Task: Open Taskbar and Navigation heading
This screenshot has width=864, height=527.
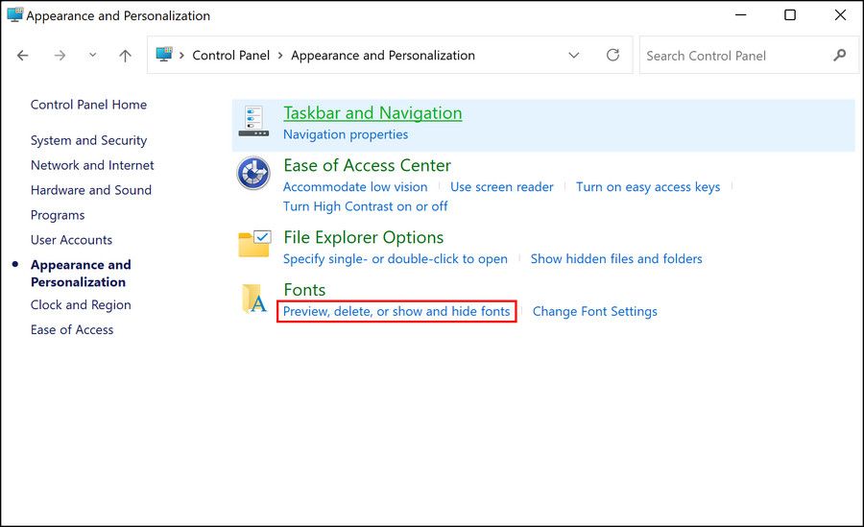Action: (x=372, y=113)
